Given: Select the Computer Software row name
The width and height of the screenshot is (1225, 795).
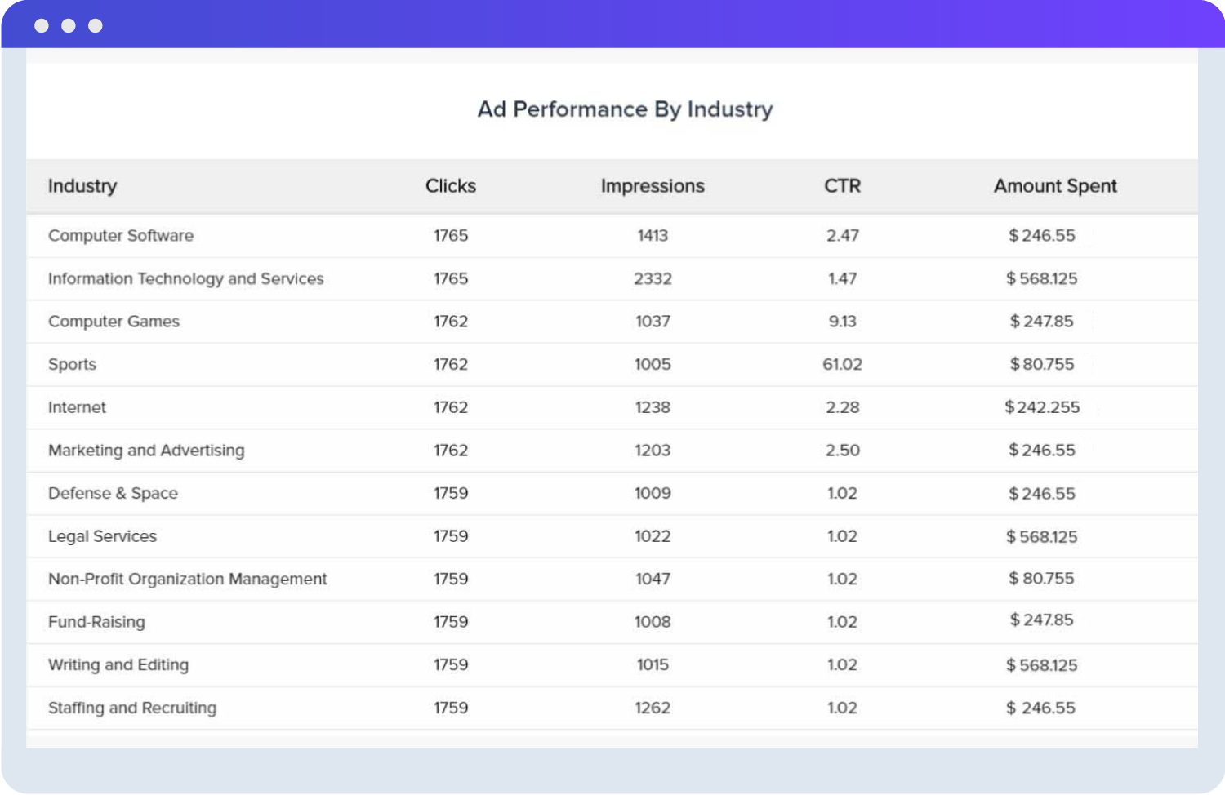Looking at the screenshot, I should pos(121,236).
